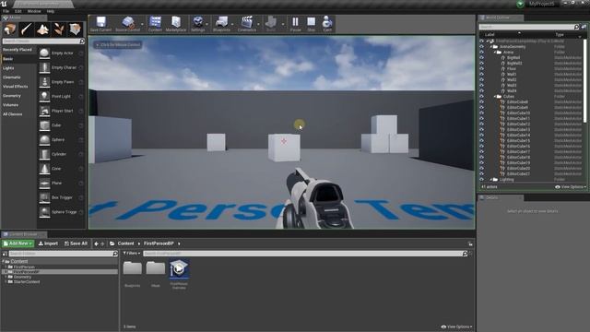Pick the Cone shape item
Image resolution: width=590 pixels, height=332 pixels.
click(x=62, y=169)
